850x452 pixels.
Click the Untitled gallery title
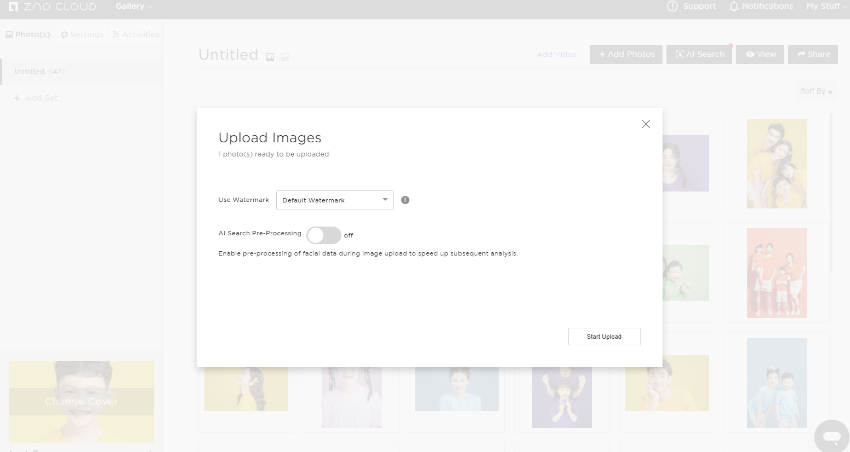pyautogui.click(x=229, y=55)
